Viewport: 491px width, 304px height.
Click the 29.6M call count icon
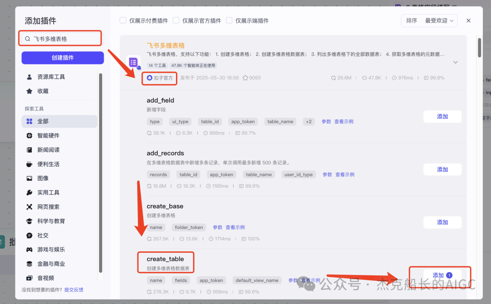334,78
